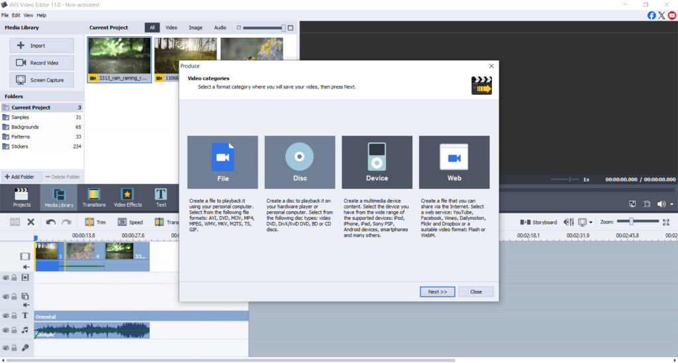This screenshot has height=363, width=678.
Task: Filter media by the Audio tab
Action: (220, 27)
